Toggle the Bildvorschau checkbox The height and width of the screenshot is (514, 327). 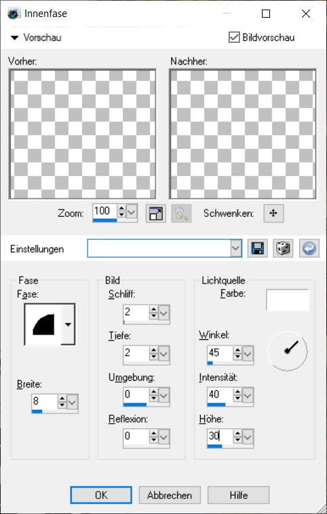coord(234,37)
